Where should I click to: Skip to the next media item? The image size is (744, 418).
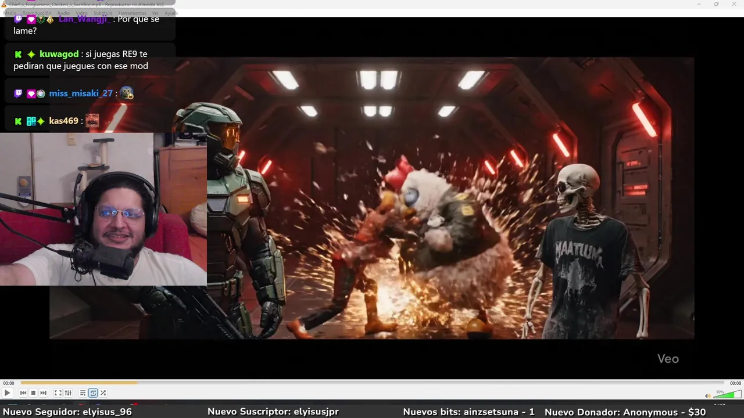pos(43,393)
